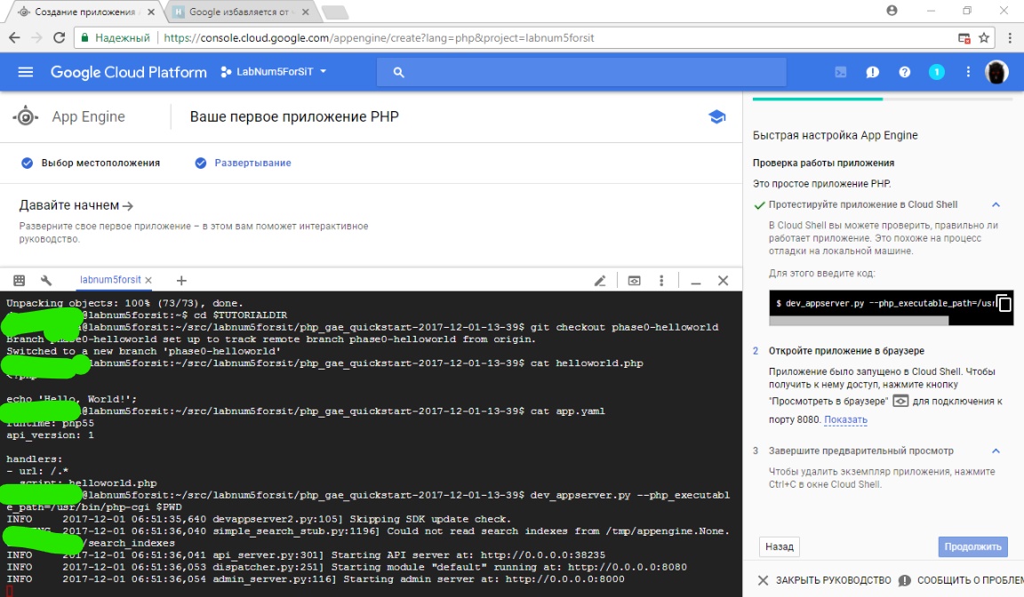The image size is (1024, 597).
Task: Click the address bar URL
Action: [x=379, y=38]
